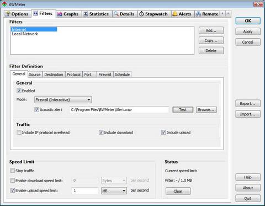Screen dimensions: 265x206
Task: Go to the Details tab
Action: pyautogui.click(x=124, y=14)
